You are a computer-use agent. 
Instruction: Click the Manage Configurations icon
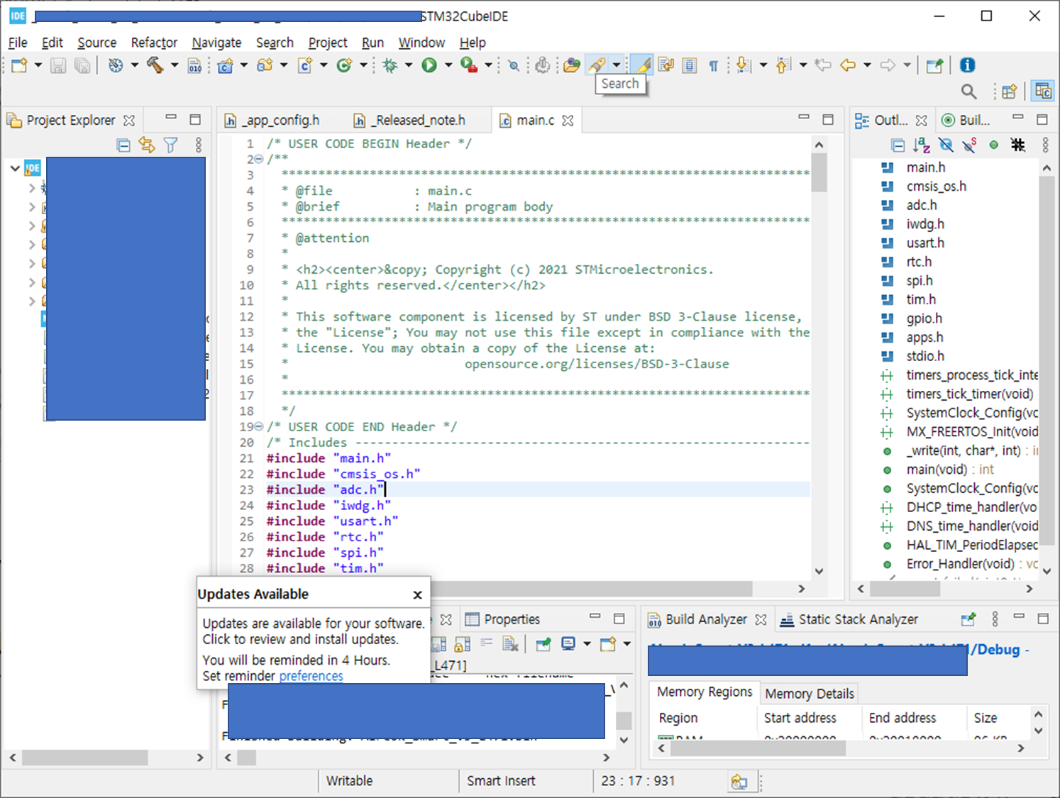116,65
